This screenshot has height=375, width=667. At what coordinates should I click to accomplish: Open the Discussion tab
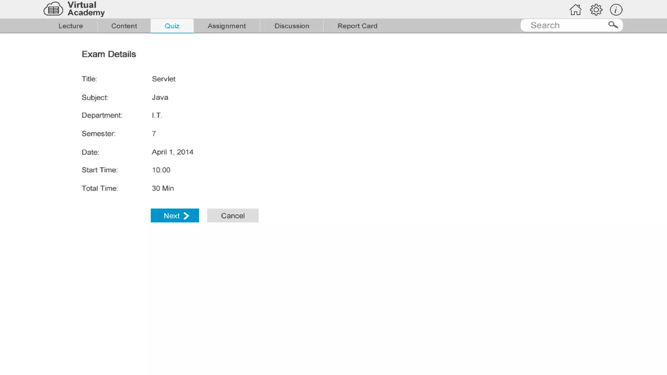click(x=291, y=26)
